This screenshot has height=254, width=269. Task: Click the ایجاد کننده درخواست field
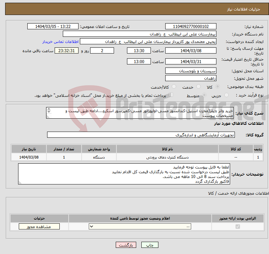tap(148, 42)
